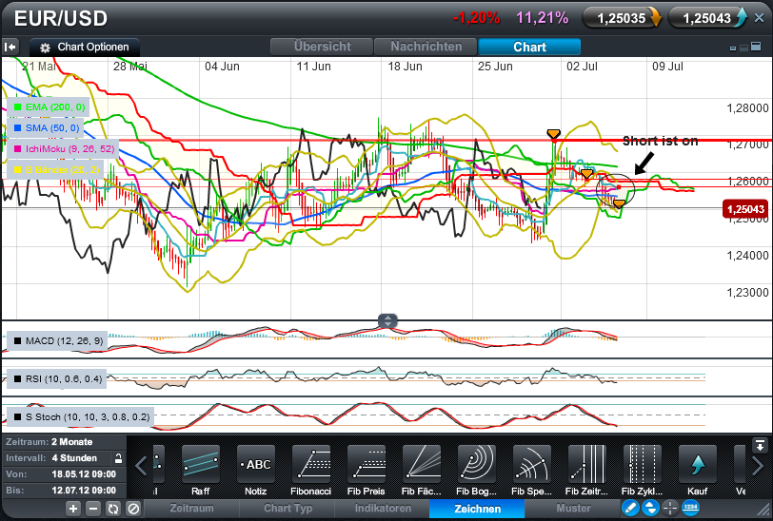Change the Intervall value 4 Stunden

pyautogui.click(x=74, y=458)
